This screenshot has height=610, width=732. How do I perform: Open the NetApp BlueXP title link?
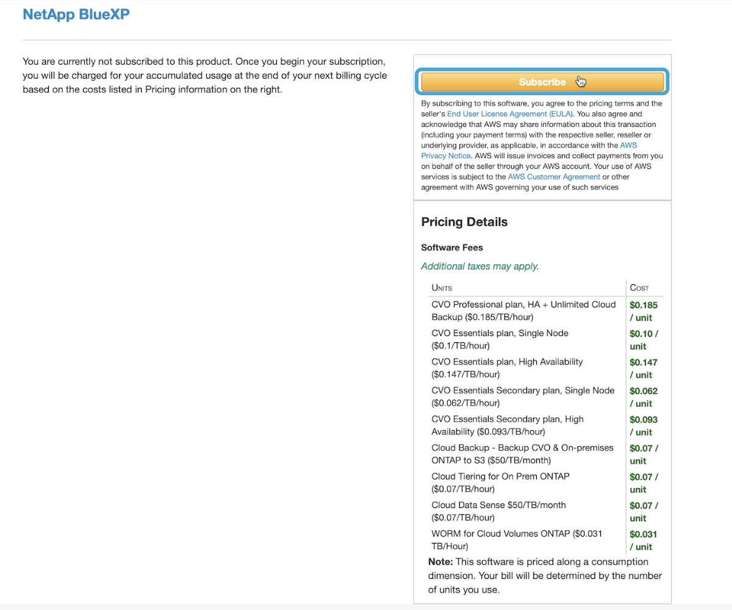(76, 14)
